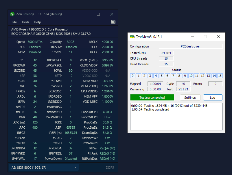Click the tREFI value 65535

click(71, 128)
